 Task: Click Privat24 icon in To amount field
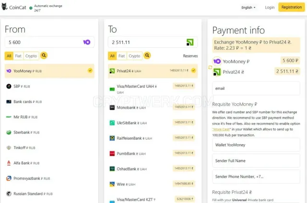pos(190,42)
